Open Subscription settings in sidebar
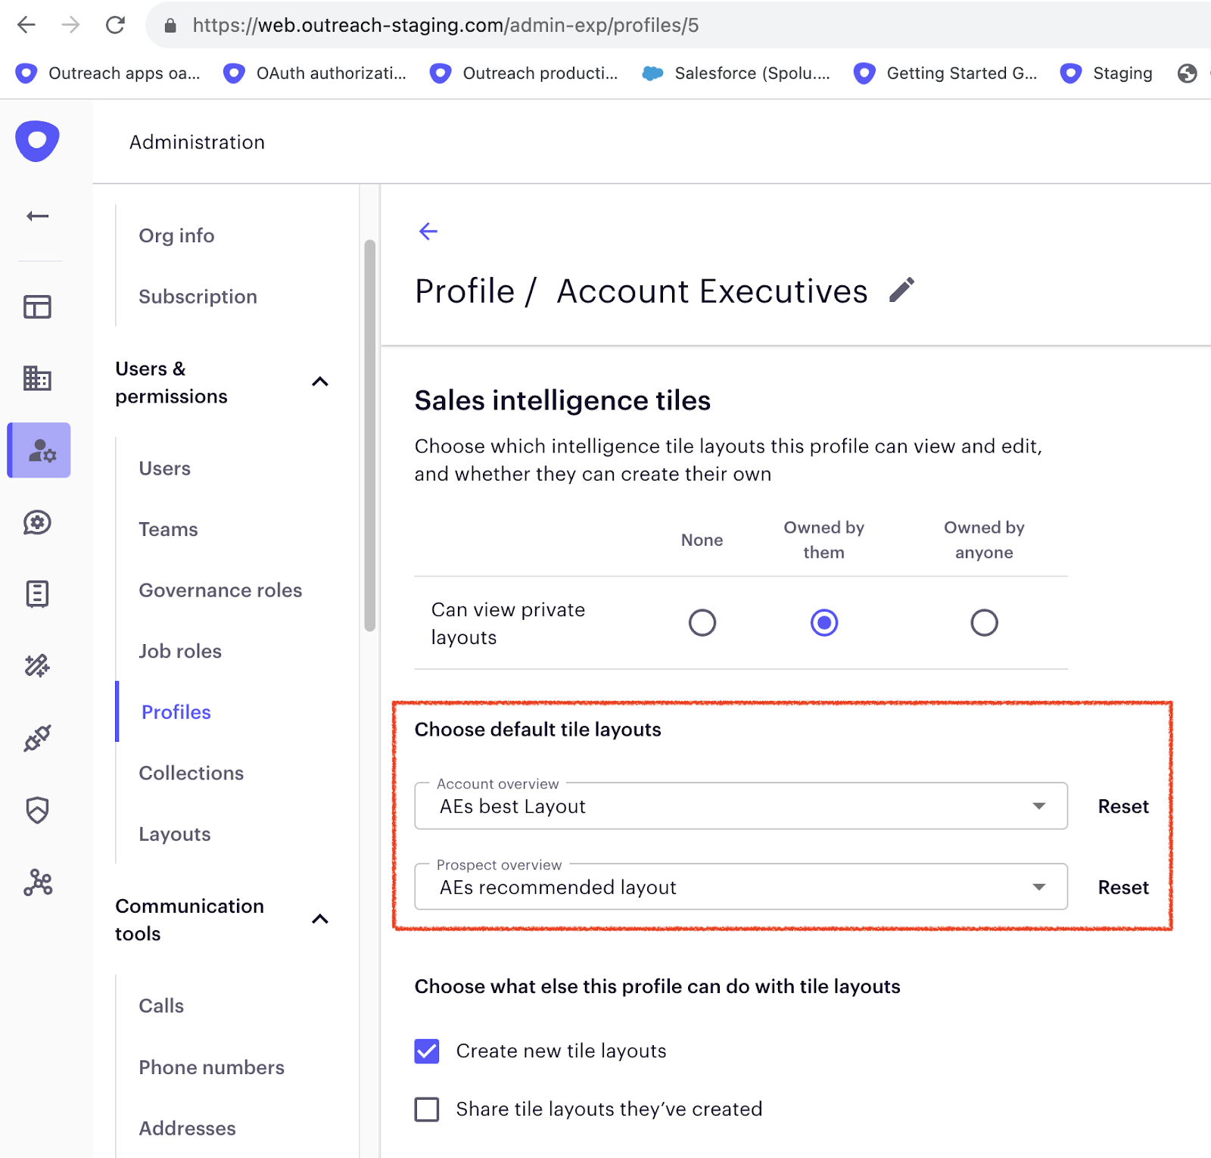1211x1158 pixels. point(198,296)
